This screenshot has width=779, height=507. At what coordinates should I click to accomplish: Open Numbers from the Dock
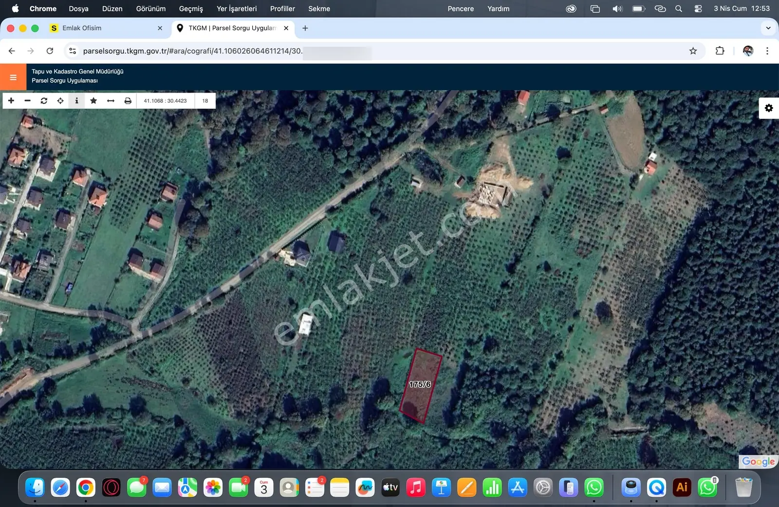tap(492, 487)
